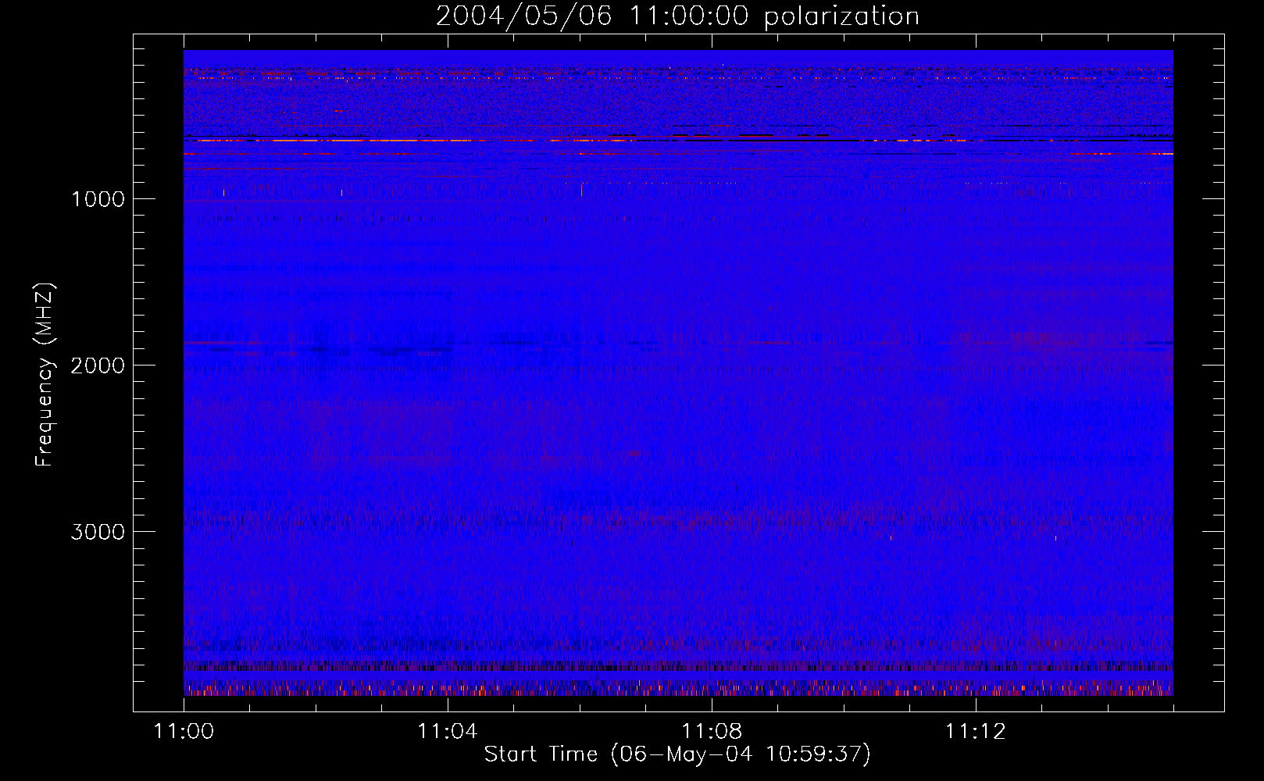
Task: Click the plot title '2004/05/06 11:00:00 polarization'
Action: 677,16
